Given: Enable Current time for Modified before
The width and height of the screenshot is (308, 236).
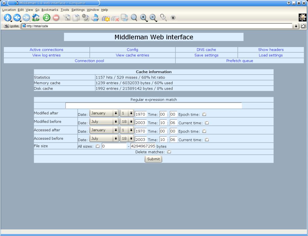Looking at the screenshot, I should pos(207,123).
